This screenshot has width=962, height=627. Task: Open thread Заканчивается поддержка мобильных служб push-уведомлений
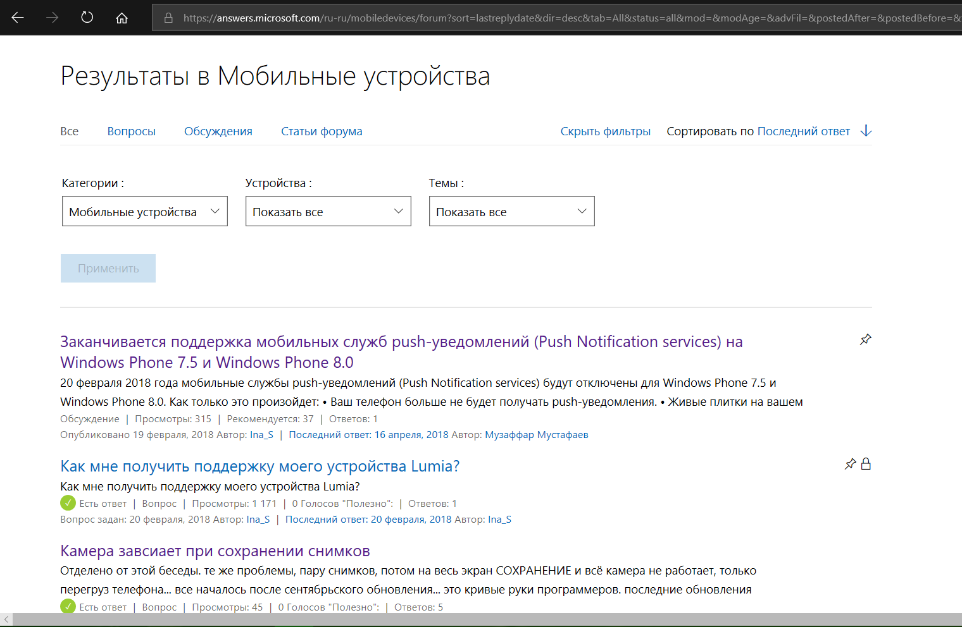401,352
